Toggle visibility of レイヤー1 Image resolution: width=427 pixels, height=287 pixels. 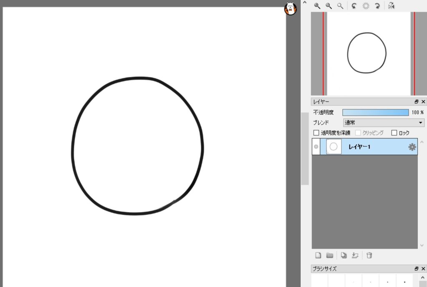tap(316, 147)
